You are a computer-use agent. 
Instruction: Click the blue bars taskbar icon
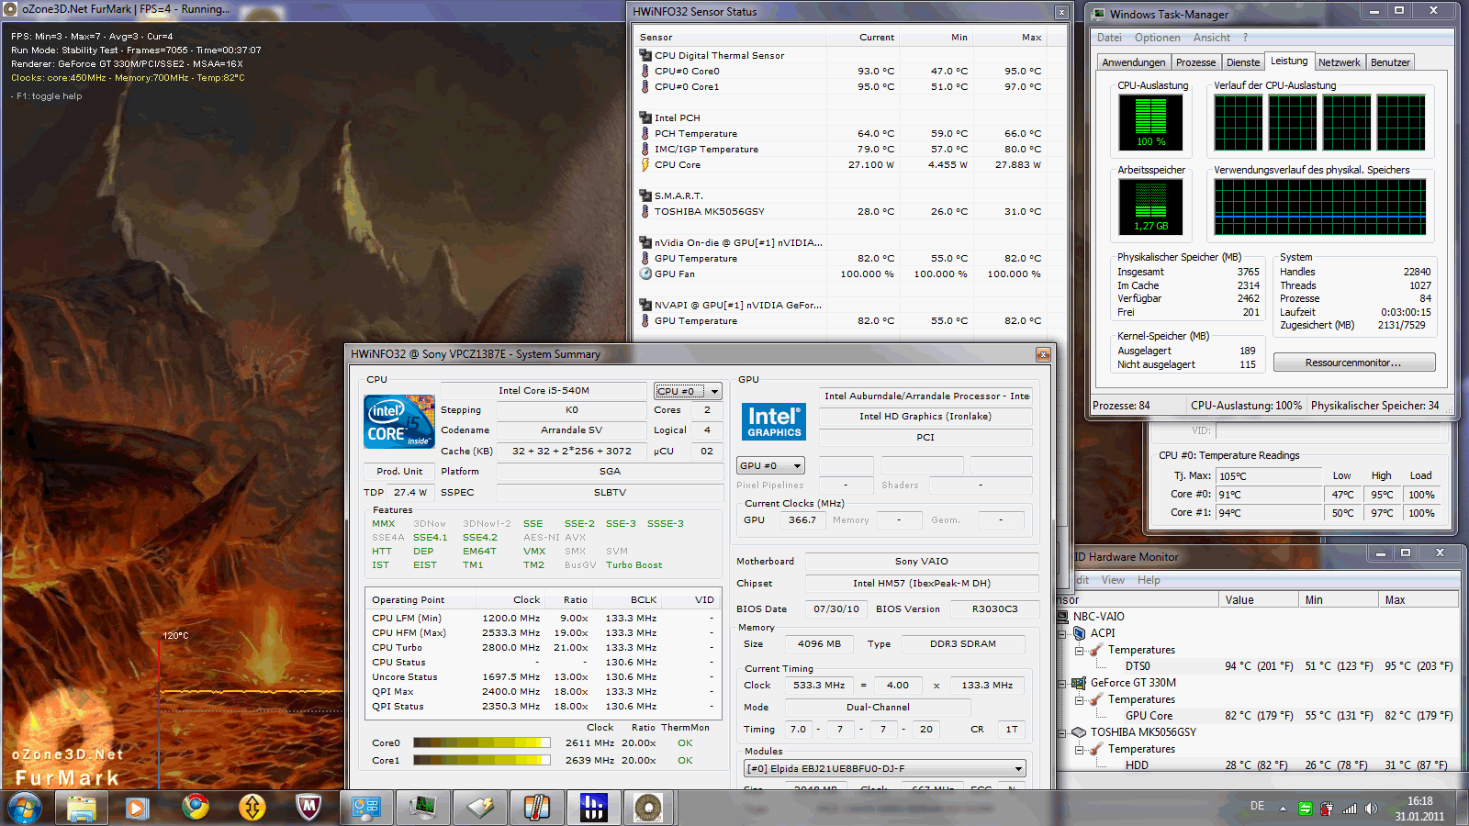pos(594,809)
